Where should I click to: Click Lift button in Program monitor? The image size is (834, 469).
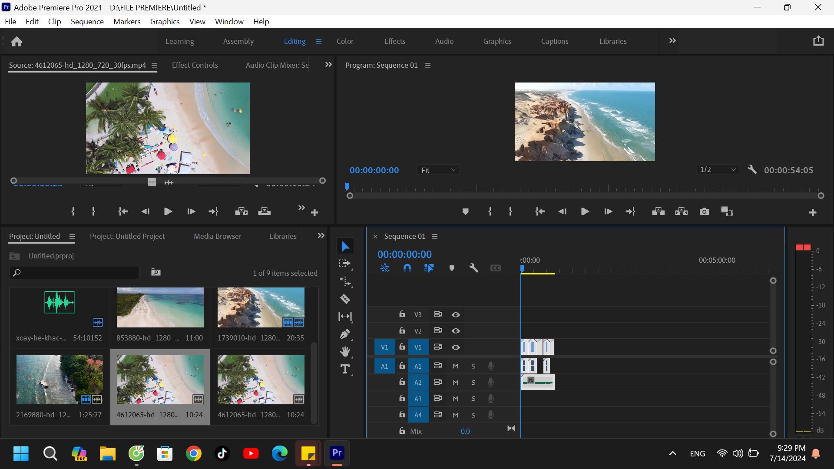tap(658, 211)
